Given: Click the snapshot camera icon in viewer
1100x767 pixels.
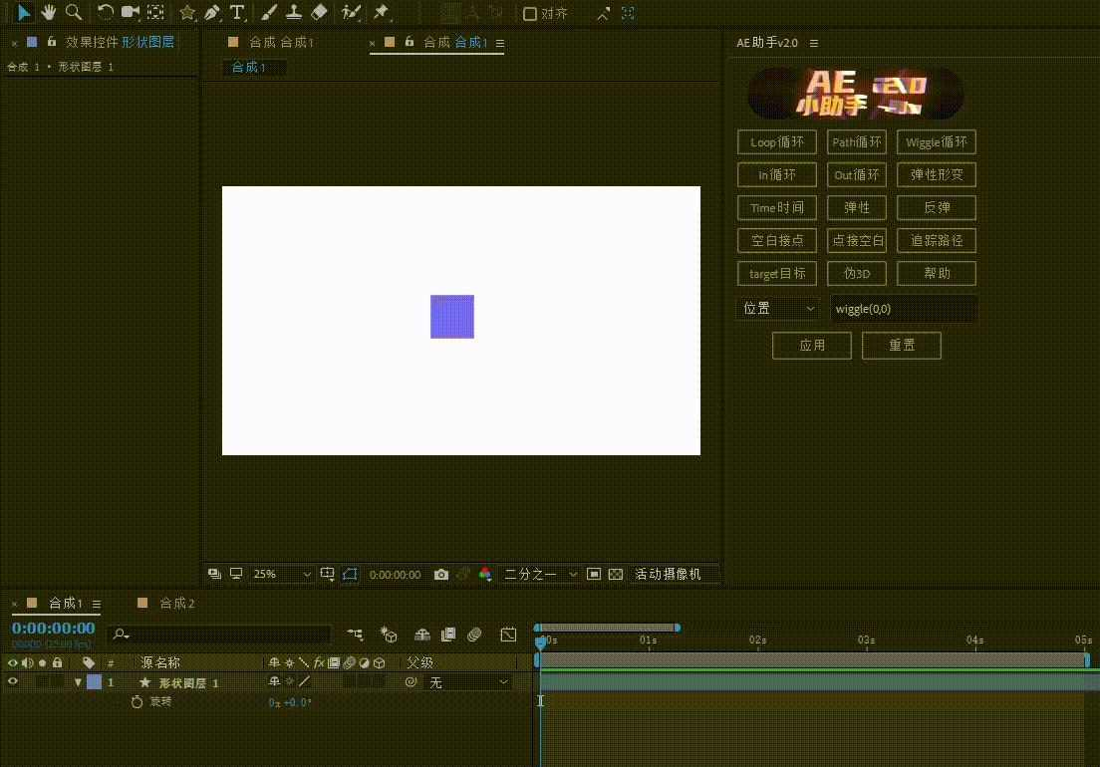Looking at the screenshot, I should pos(441,574).
